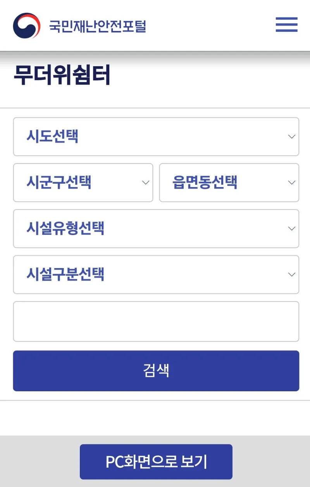Expand the 시군구선택 dropdown

(83, 182)
